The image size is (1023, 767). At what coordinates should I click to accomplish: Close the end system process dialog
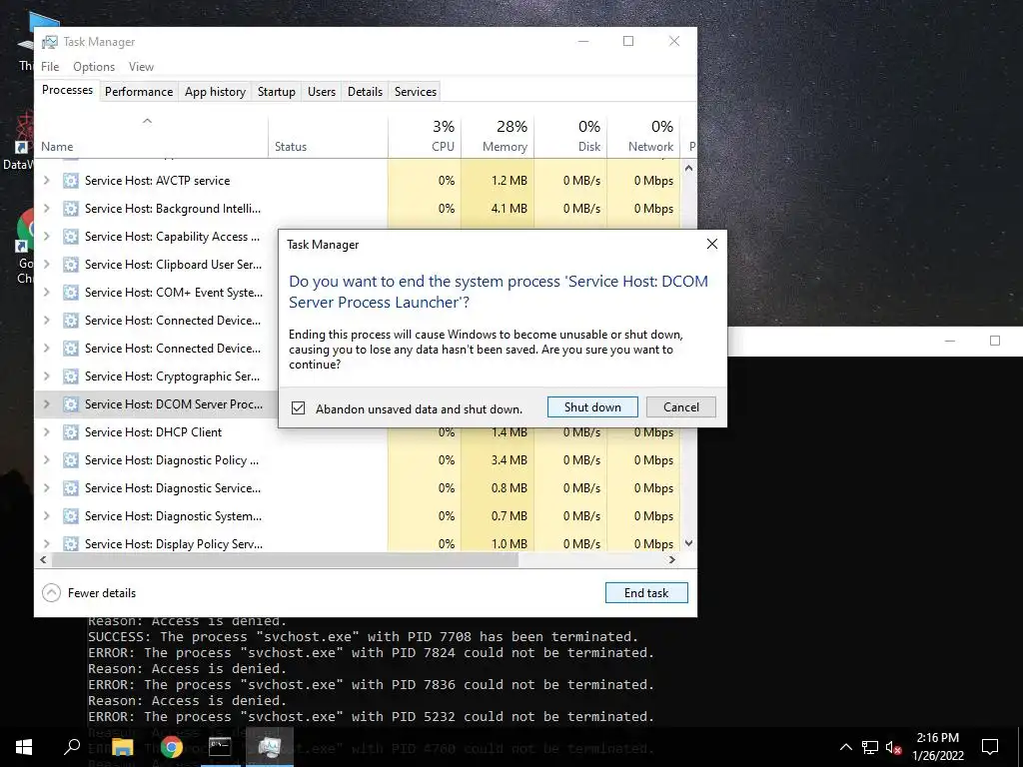[x=711, y=244]
